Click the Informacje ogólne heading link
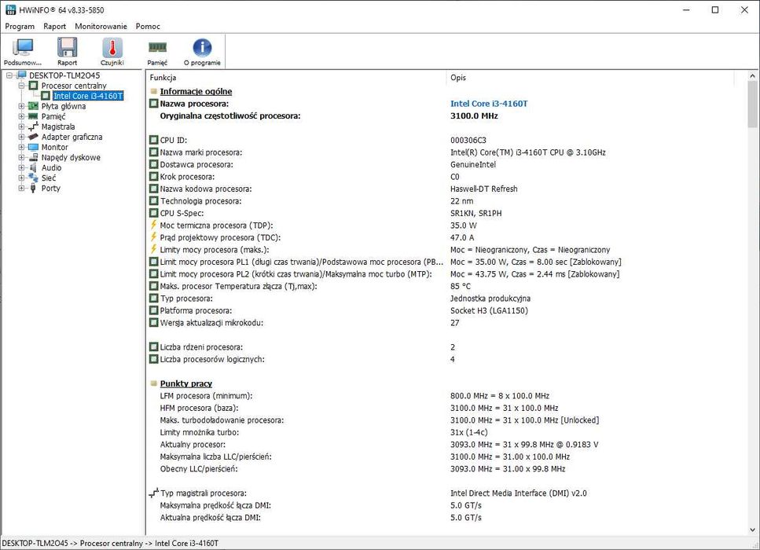This screenshot has width=760, height=550. tap(196, 92)
